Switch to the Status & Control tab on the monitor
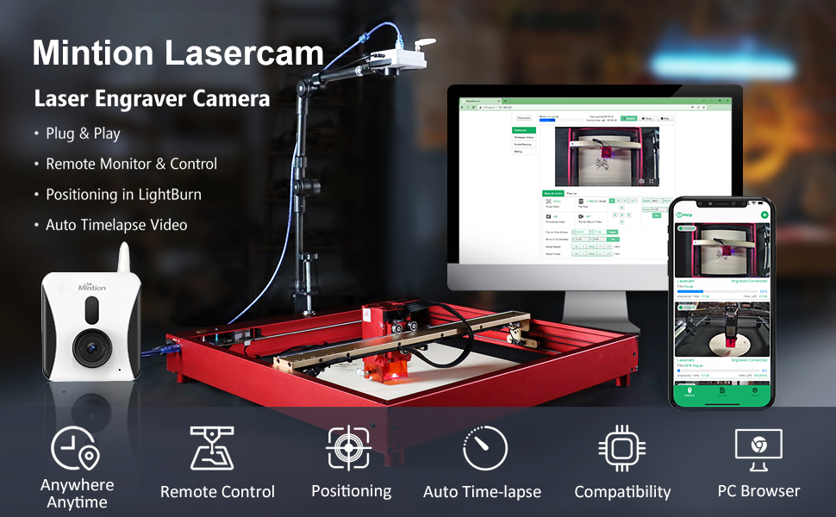 [553, 193]
